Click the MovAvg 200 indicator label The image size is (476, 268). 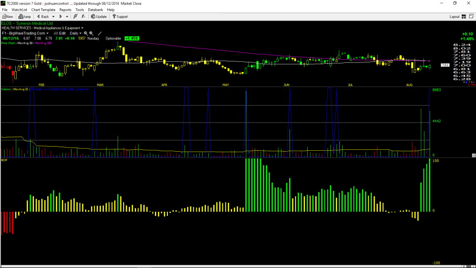tap(43, 43)
